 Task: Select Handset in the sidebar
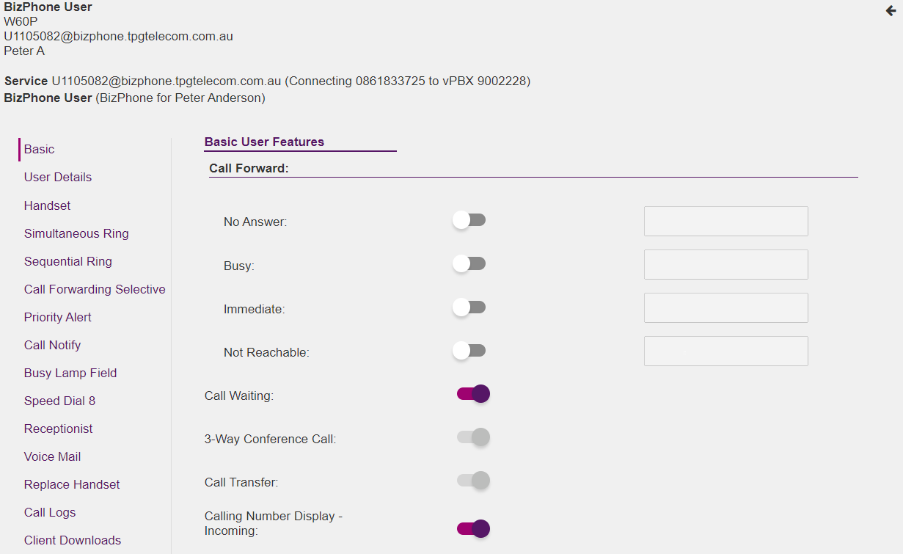47,205
